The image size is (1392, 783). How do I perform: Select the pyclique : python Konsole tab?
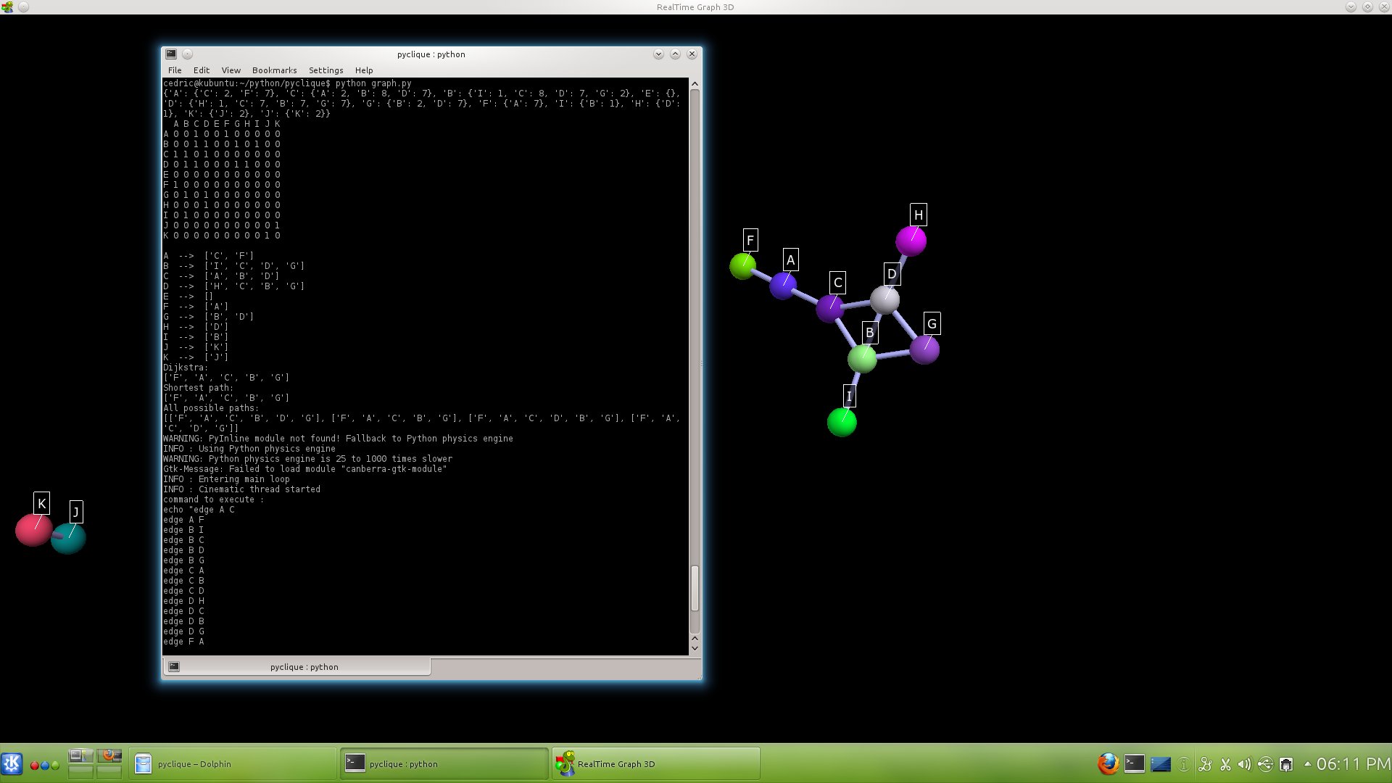click(297, 667)
